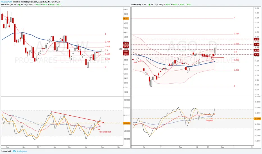Click the red descending trendline on the weekly RSI
The height and width of the screenshot is (154, 262).
(x=78, y=117)
